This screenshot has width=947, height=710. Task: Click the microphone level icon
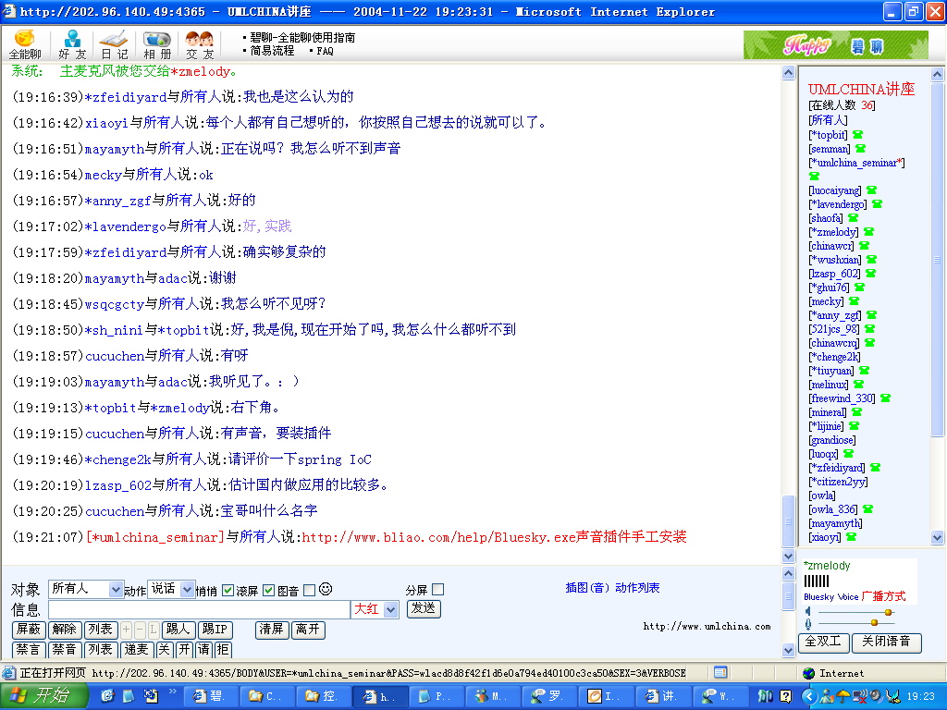[808, 623]
